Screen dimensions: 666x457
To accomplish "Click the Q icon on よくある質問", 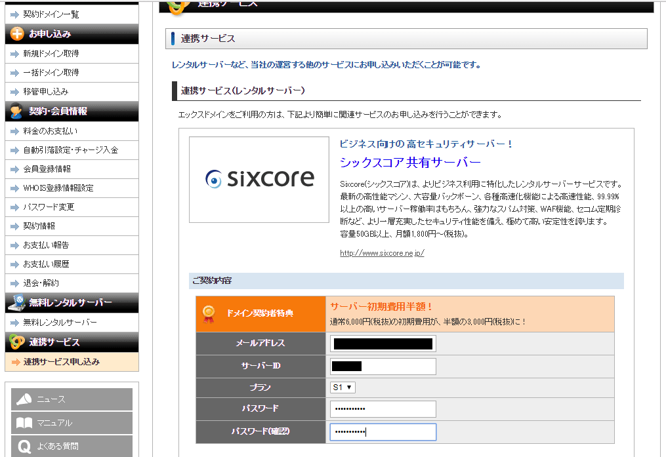I will (x=24, y=447).
